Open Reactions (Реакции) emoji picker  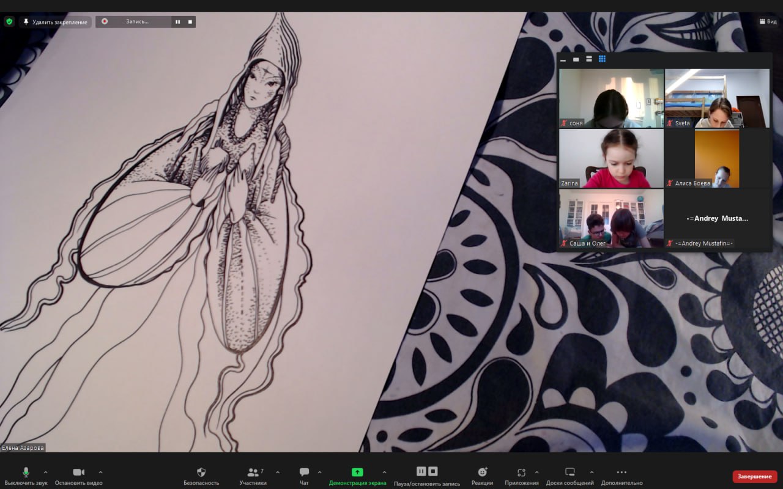[x=482, y=472]
